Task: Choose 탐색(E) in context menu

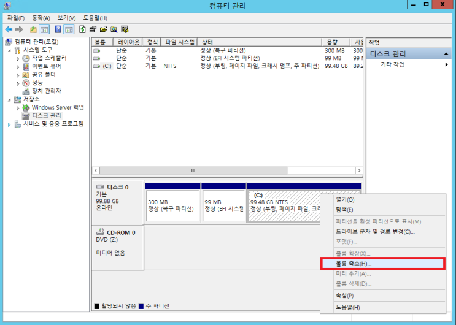Action: point(383,210)
